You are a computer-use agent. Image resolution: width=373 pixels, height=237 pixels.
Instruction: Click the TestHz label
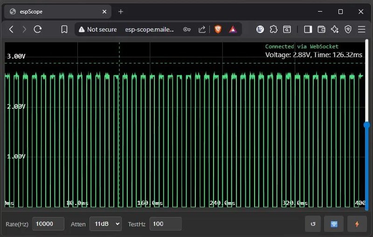137,224
